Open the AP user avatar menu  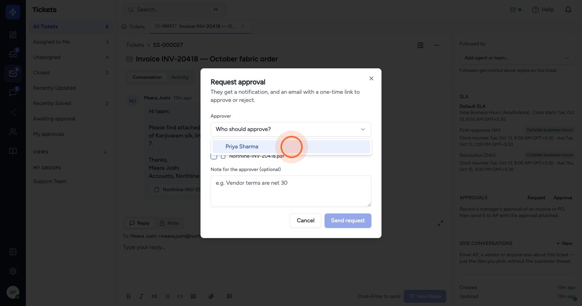tap(13, 292)
